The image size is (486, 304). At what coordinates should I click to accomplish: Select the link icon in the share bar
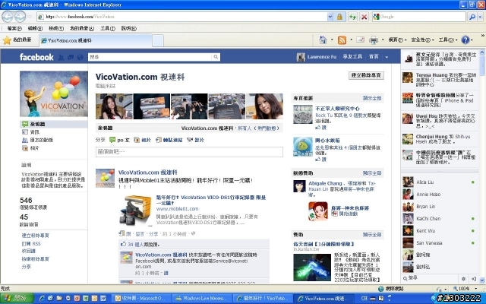(x=159, y=140)
